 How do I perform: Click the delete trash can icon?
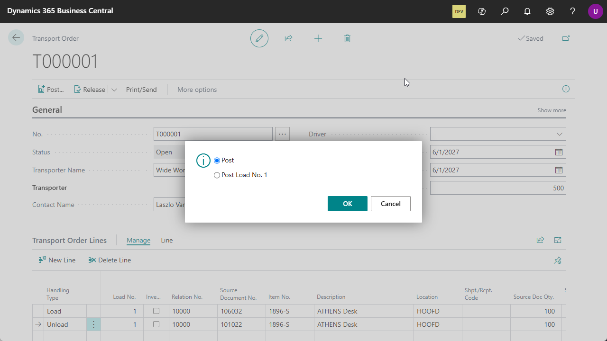(347, 38)
